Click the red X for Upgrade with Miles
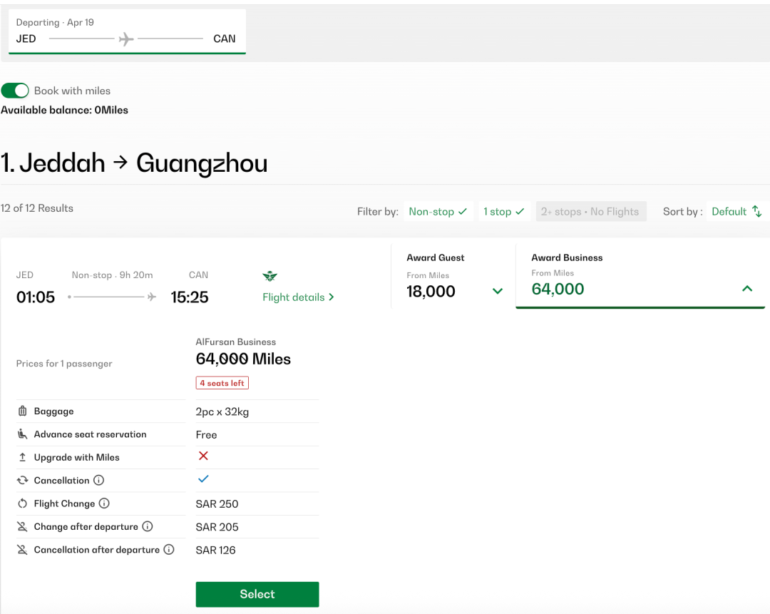770x614 pixels. coord(203,456)
